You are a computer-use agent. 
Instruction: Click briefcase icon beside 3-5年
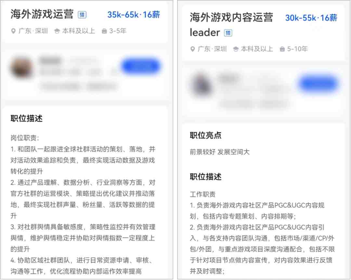[x=104, y=31]
